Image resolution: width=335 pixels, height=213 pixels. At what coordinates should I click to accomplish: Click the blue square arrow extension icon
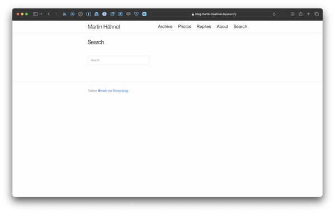pos(120,14)
